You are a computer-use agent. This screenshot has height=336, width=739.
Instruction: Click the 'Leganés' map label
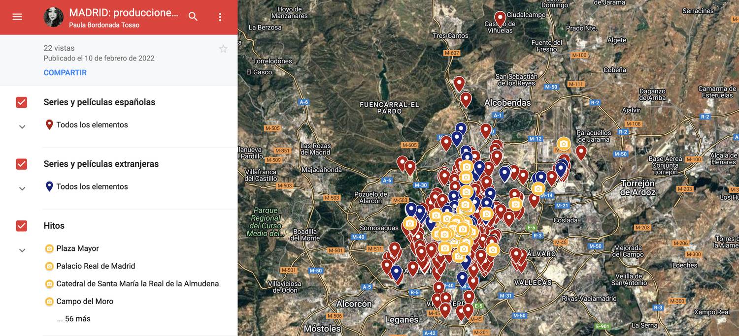(x=402, y=320)
